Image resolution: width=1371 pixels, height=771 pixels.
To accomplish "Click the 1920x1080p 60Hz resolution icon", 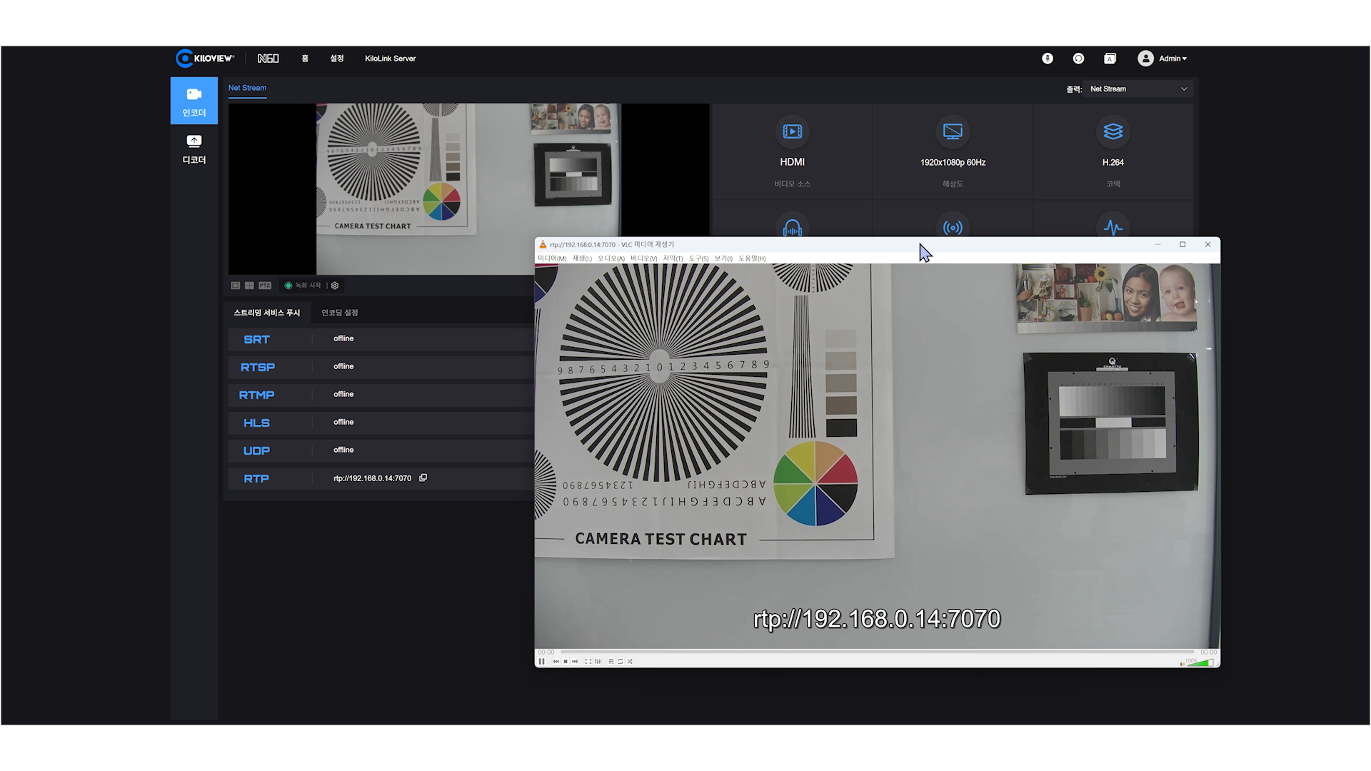I will pos(953,131).
